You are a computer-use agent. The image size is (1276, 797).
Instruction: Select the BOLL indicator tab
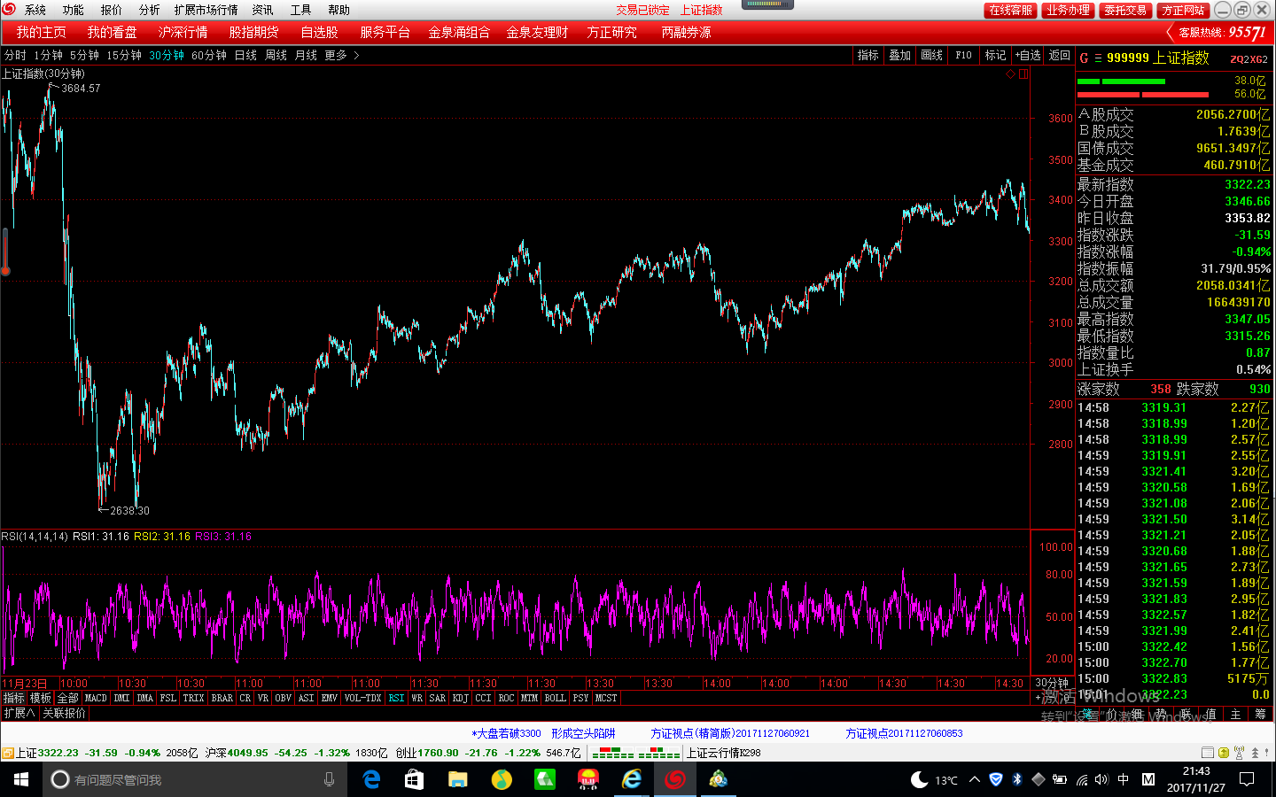point(555,698)
